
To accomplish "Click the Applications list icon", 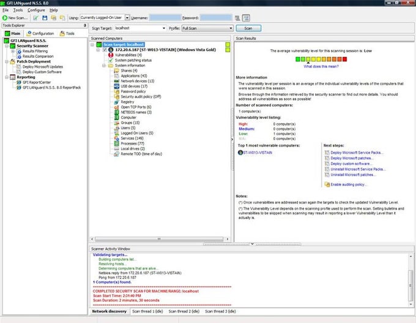I will tap(116, 76).
